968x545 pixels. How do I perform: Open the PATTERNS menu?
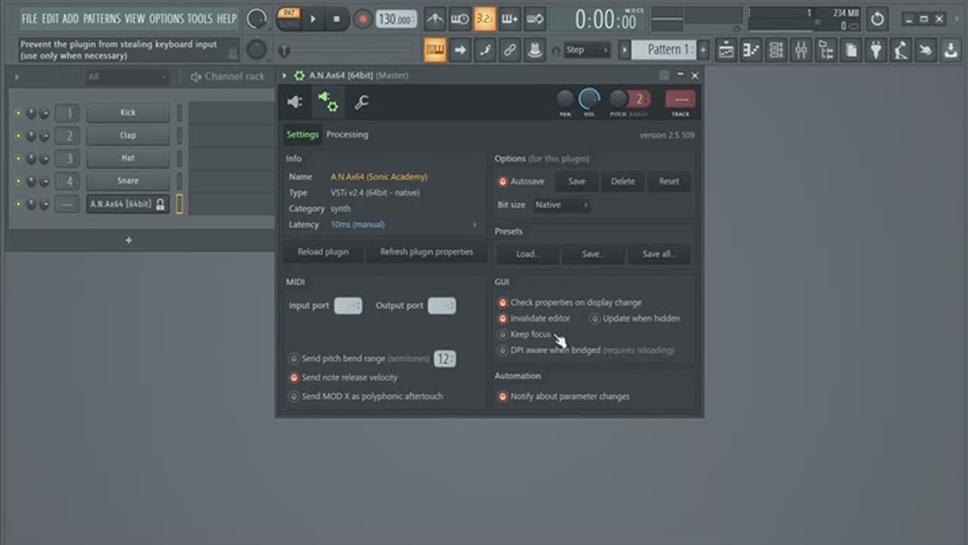[x=101, y=19]
